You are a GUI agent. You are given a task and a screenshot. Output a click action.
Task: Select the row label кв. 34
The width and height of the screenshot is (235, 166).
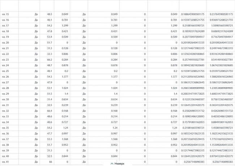[x=5, y=122]
